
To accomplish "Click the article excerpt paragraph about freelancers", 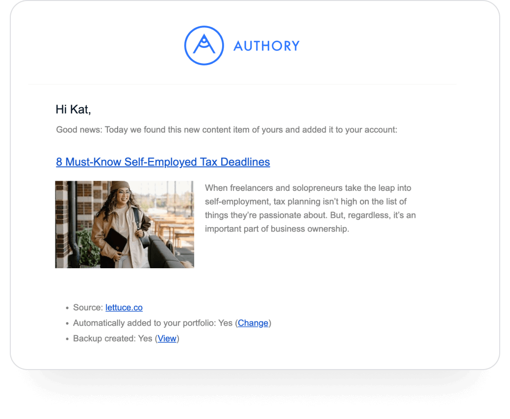I will tap(310, 209).
